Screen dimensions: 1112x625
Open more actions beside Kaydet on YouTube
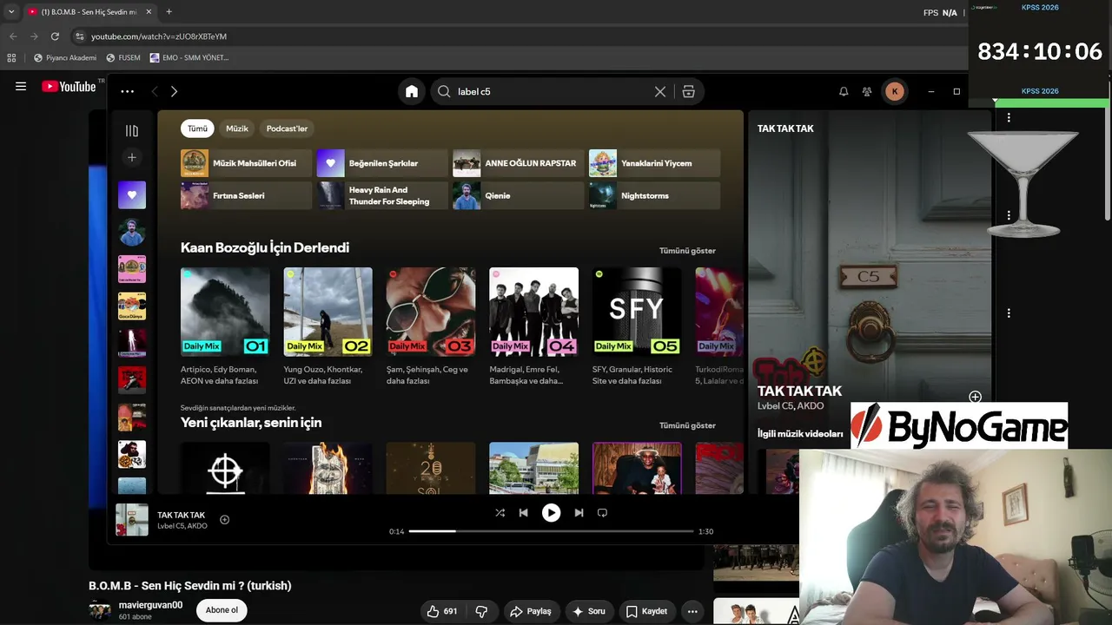[692, 611]
